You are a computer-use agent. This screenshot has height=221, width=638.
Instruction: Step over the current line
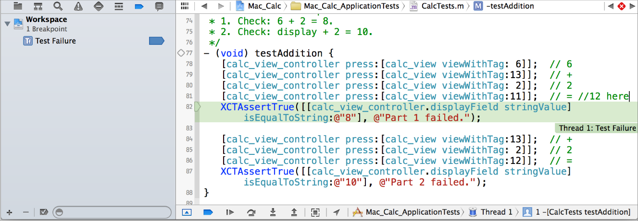[x=251, y=212]
